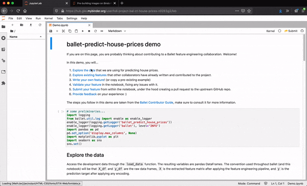Close the Demo.ipynb tab

point(89,25)
